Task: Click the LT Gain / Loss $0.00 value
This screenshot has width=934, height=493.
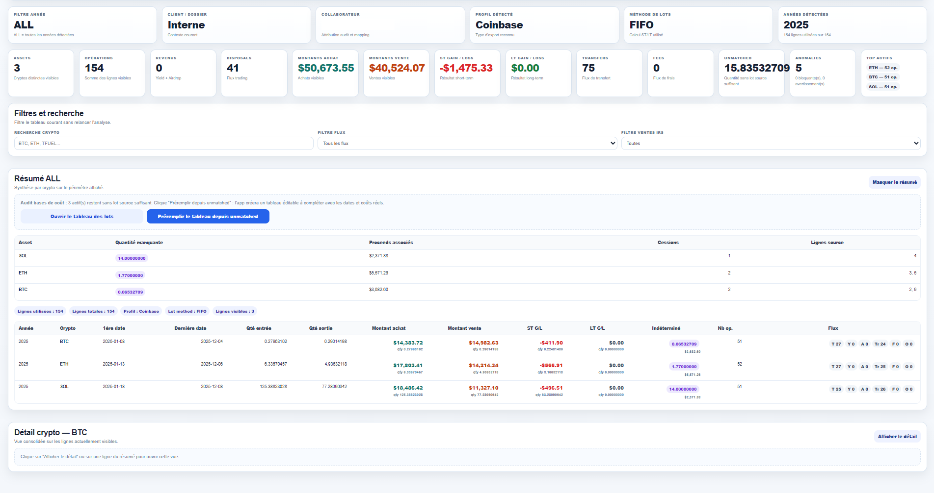Action: 525,68
